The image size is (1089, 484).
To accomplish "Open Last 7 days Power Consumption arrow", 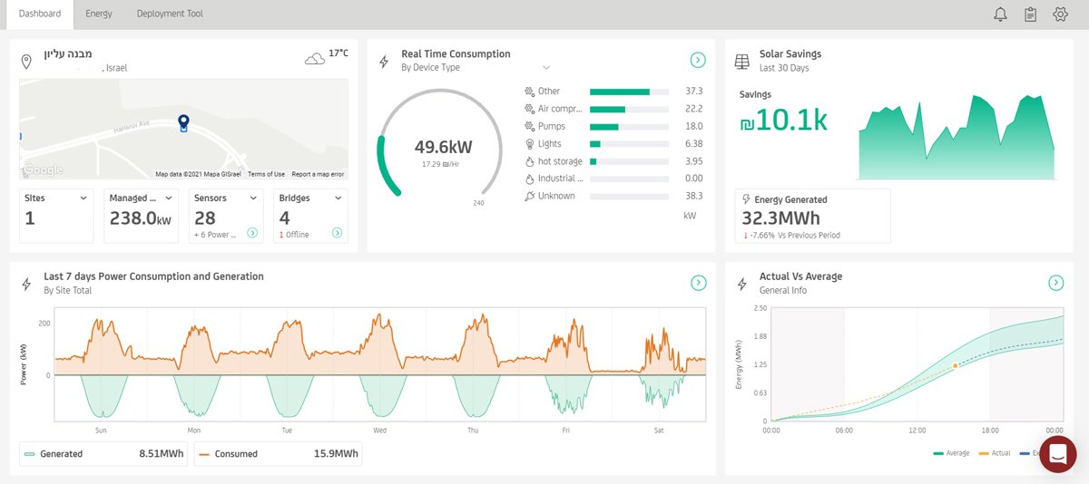I will point(698,283).
